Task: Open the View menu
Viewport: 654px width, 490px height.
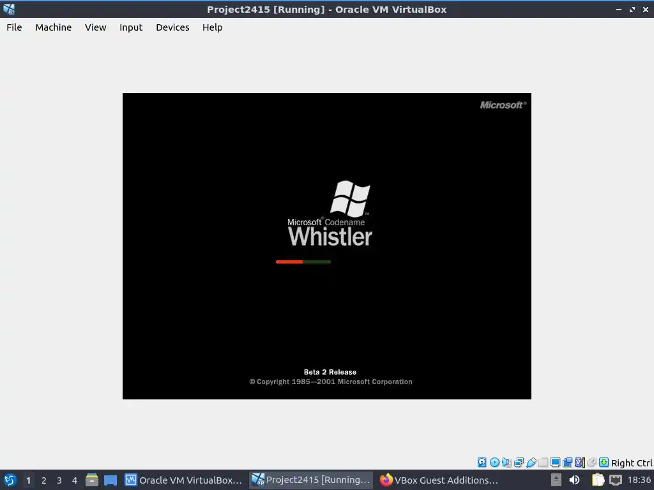Action: pos(96,27)
